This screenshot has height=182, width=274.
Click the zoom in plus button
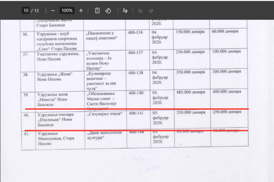(x=81, y=10)
